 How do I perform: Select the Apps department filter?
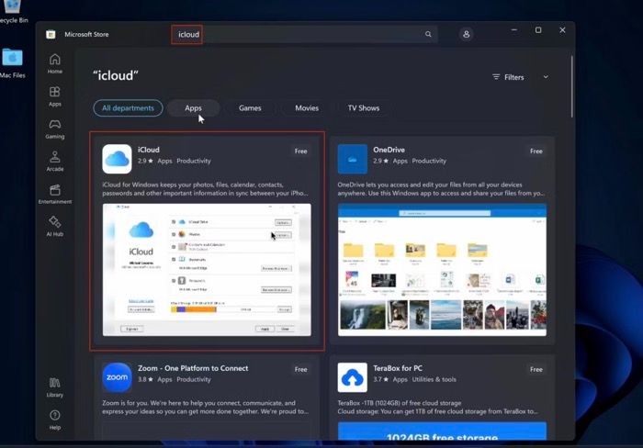click(x=193, y=107)
